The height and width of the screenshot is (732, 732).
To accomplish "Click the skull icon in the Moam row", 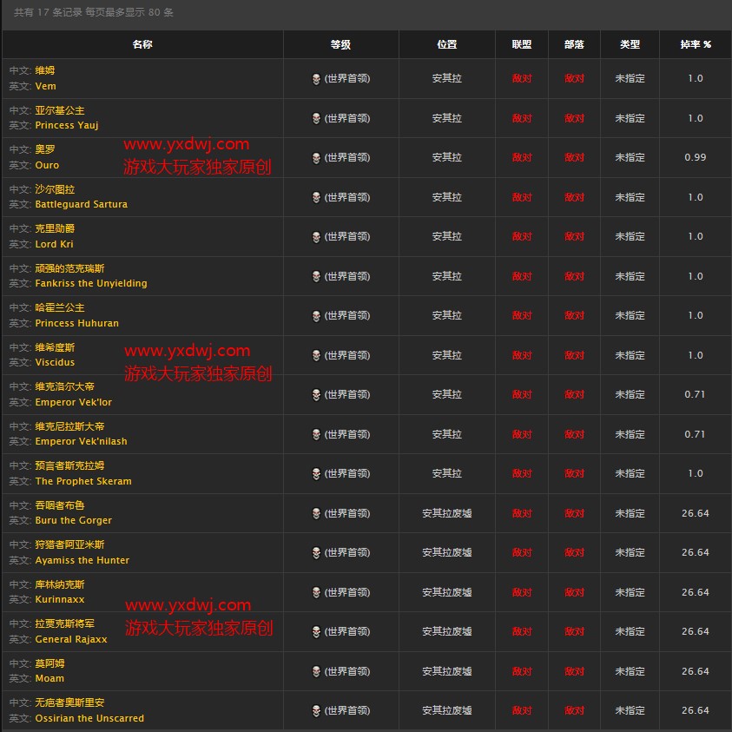I will [x=316, y=671].
